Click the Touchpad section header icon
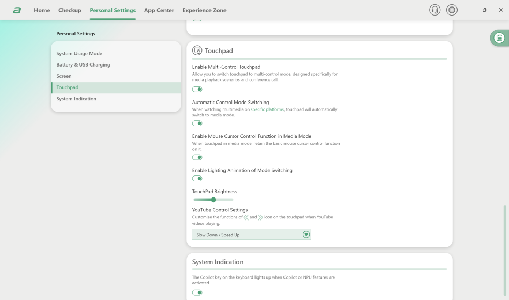 click(197, 50)
